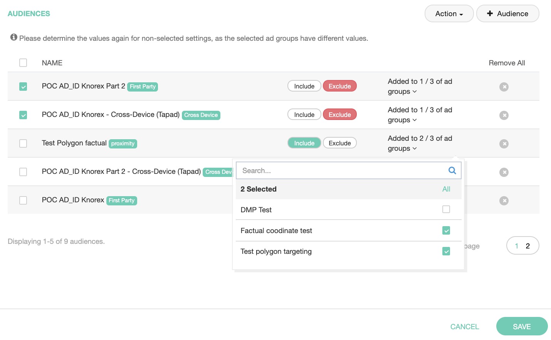Remove Part 2 Cross-Device (Tapad) audience

[x=504, y=172]
